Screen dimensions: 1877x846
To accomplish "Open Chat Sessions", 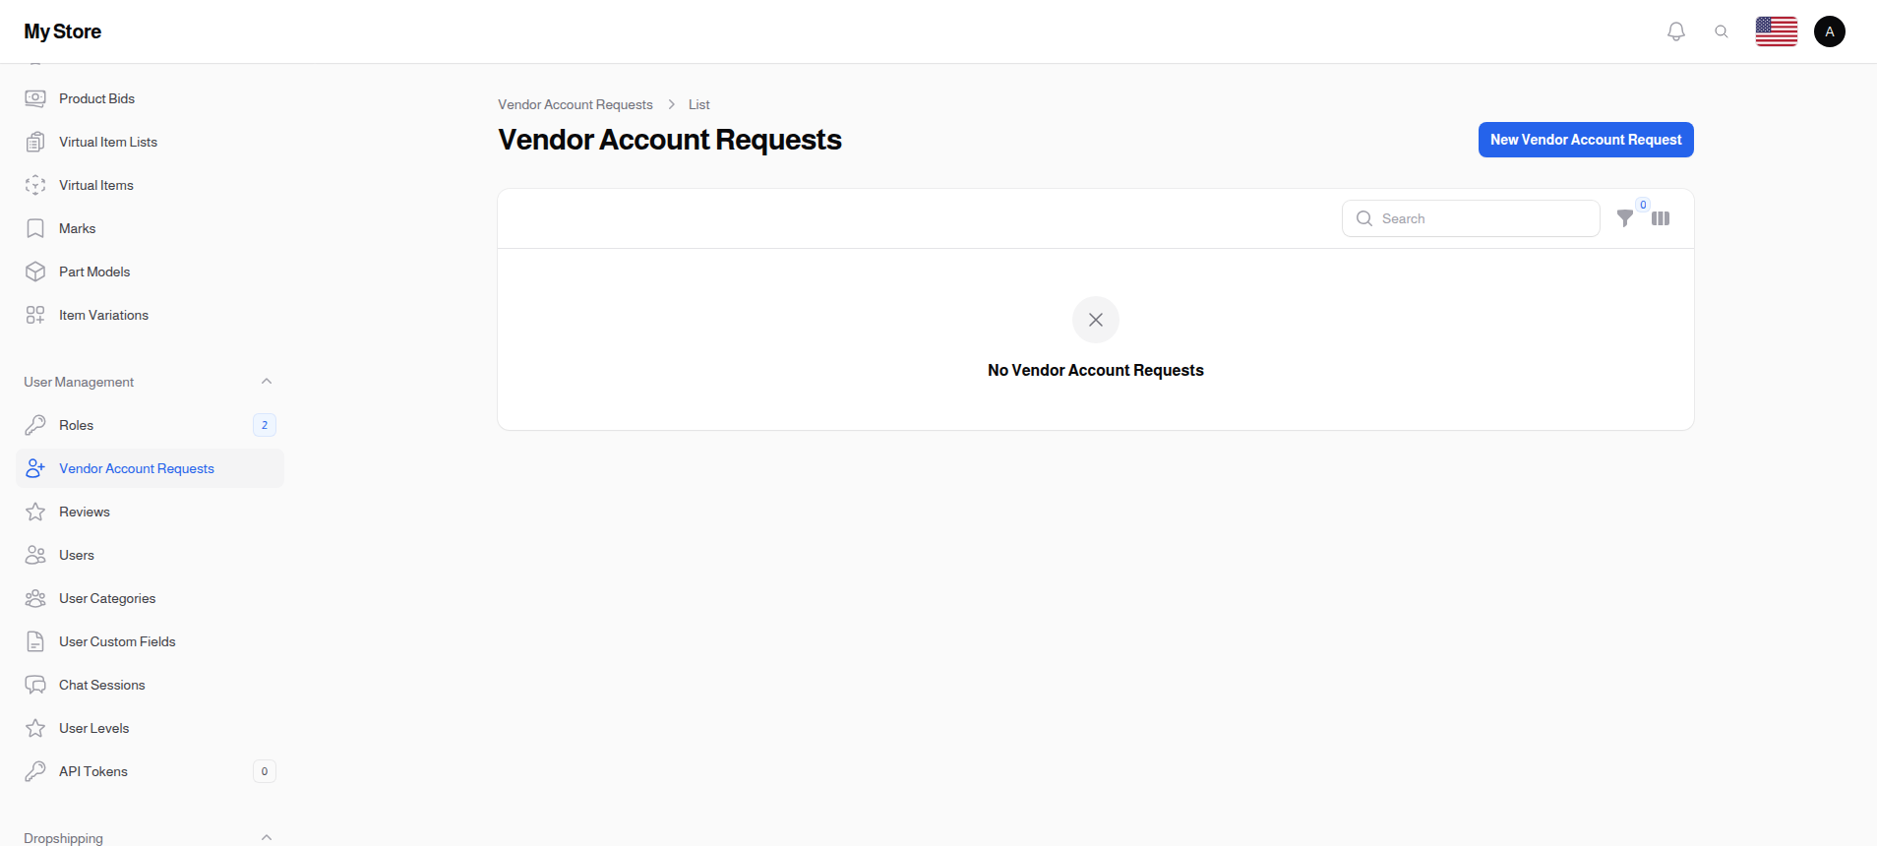I will coord(150,685).
